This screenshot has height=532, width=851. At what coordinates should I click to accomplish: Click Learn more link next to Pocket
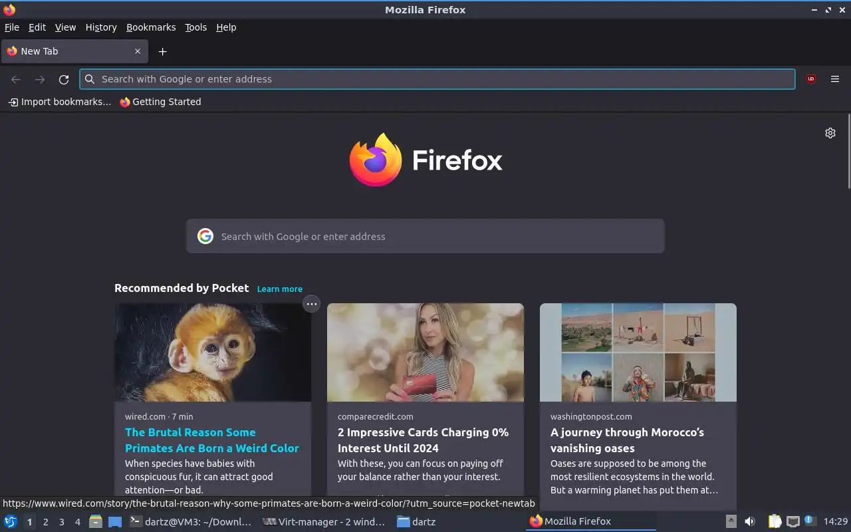[x=280, y=289]
